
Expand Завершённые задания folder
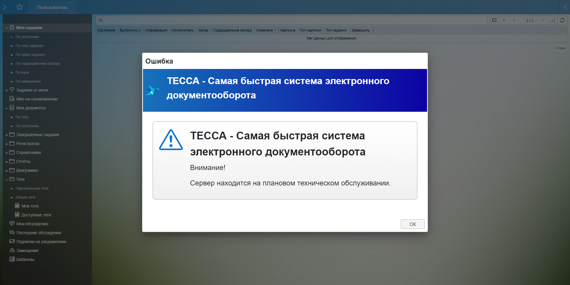tap(7, 135)
